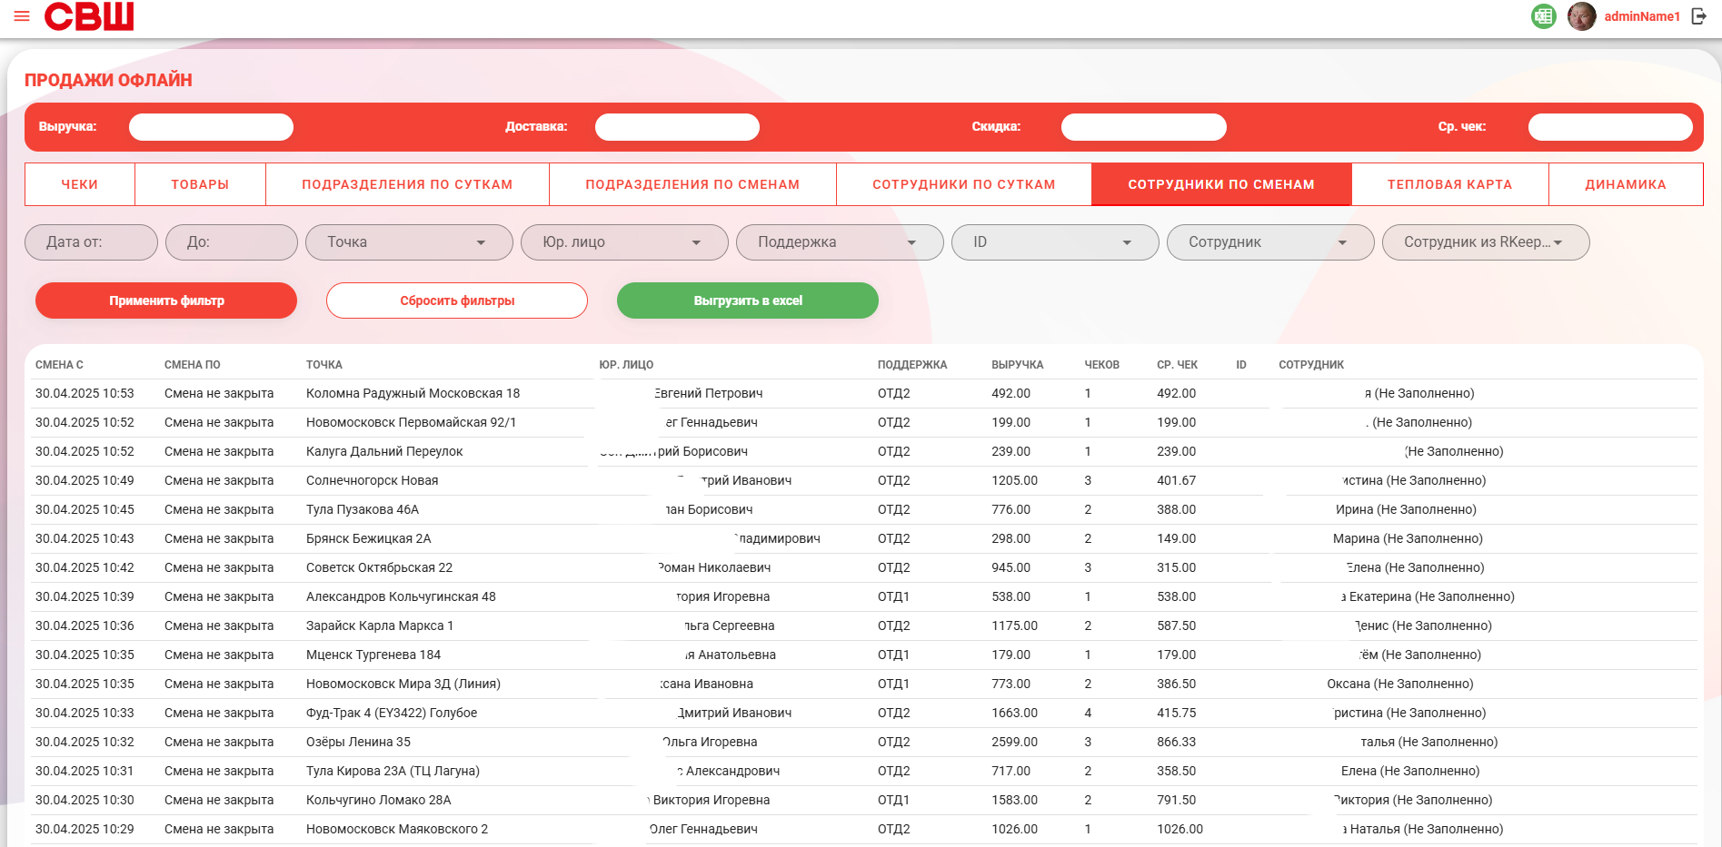
Task: Sort by Смена по column header
Action: [193, 365]
